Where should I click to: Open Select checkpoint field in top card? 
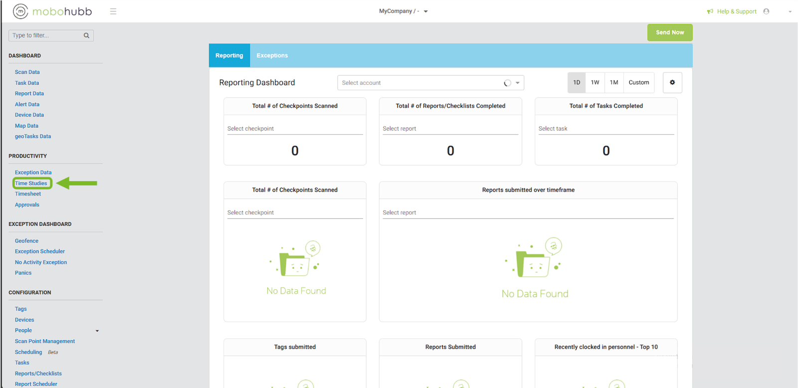[x=295, y=129]
